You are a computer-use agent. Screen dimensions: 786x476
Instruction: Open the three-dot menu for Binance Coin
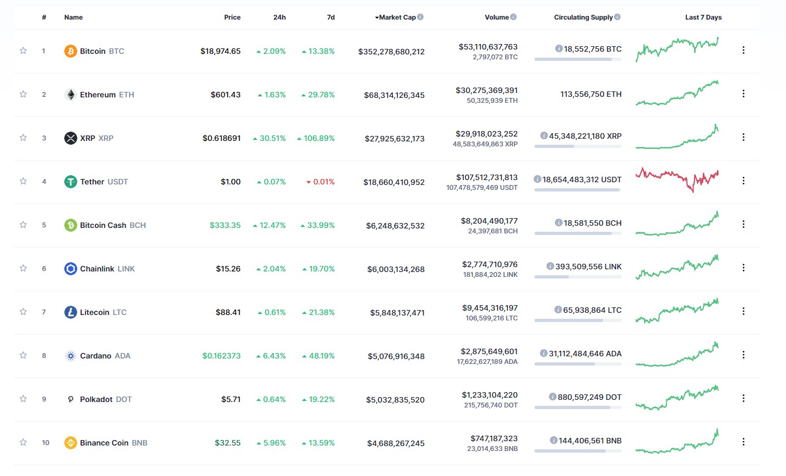[x=744, y=442]
